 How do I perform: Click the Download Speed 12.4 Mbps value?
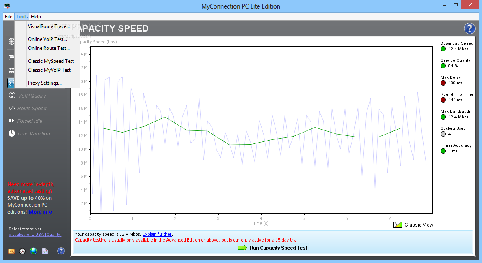pos(458,49)
